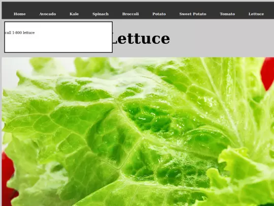Go to the Home page link

20,14
